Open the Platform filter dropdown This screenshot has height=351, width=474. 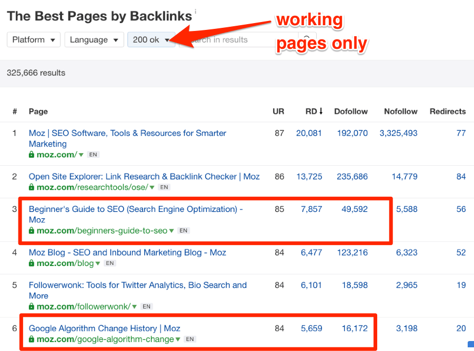point(34,39)
